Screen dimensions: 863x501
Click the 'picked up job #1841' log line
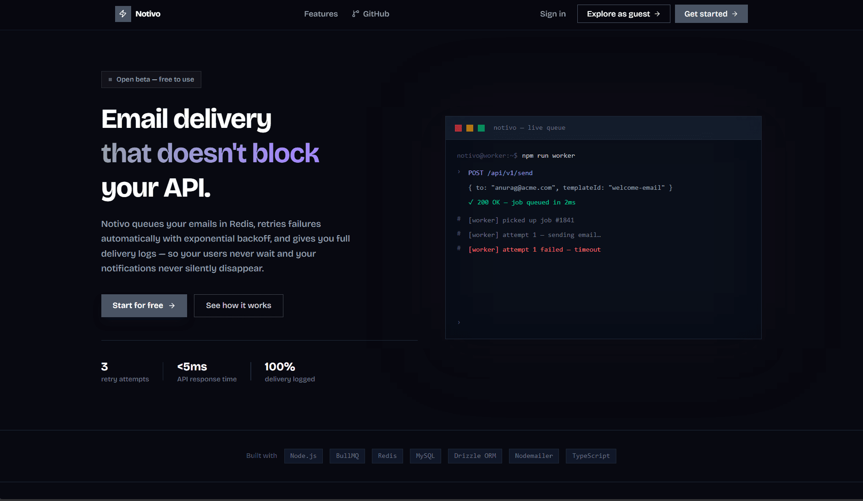pos(521,220)
